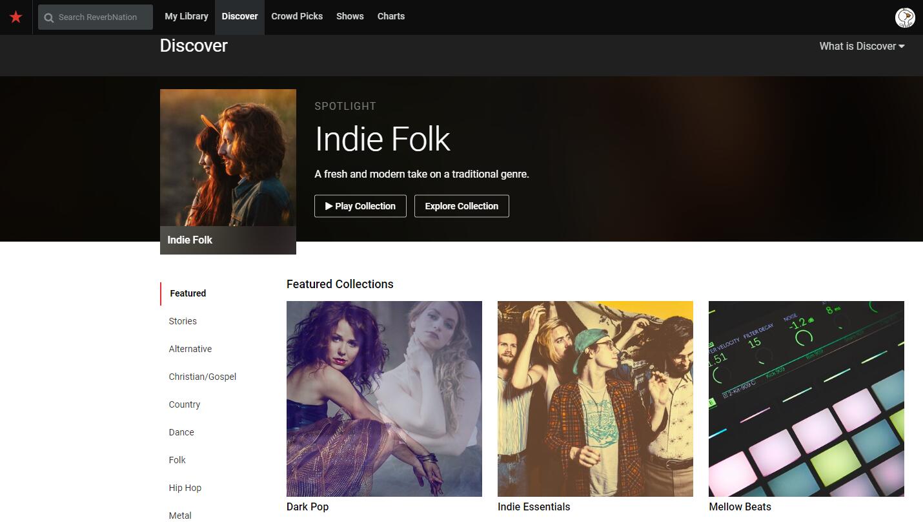Screen dimensions: 923x522
Task: Click the search magnifying glass icon
Action: click(49, 17)
